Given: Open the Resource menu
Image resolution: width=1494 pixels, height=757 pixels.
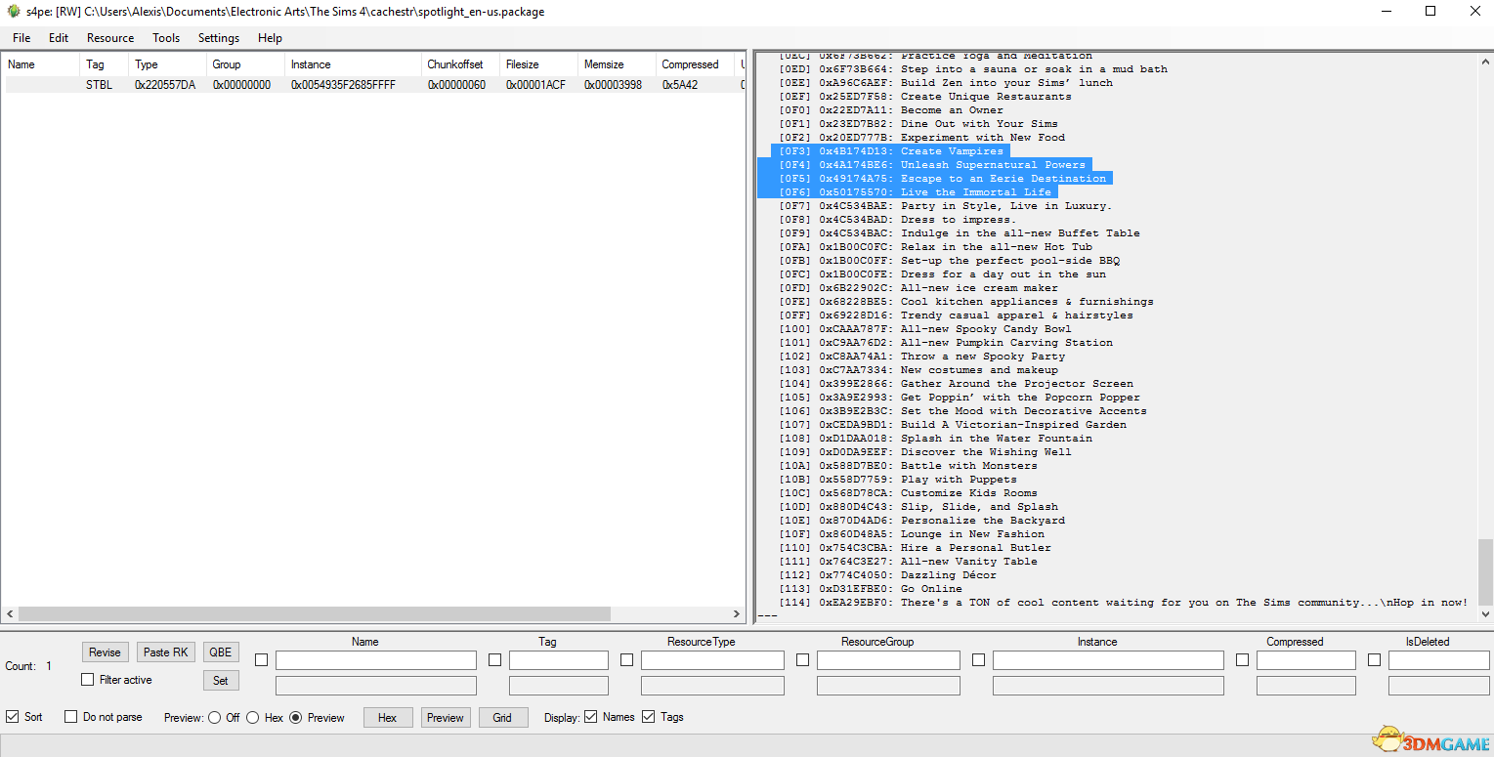Looking at the screenshot, I should pyautogui.click(x=110, y=38).
